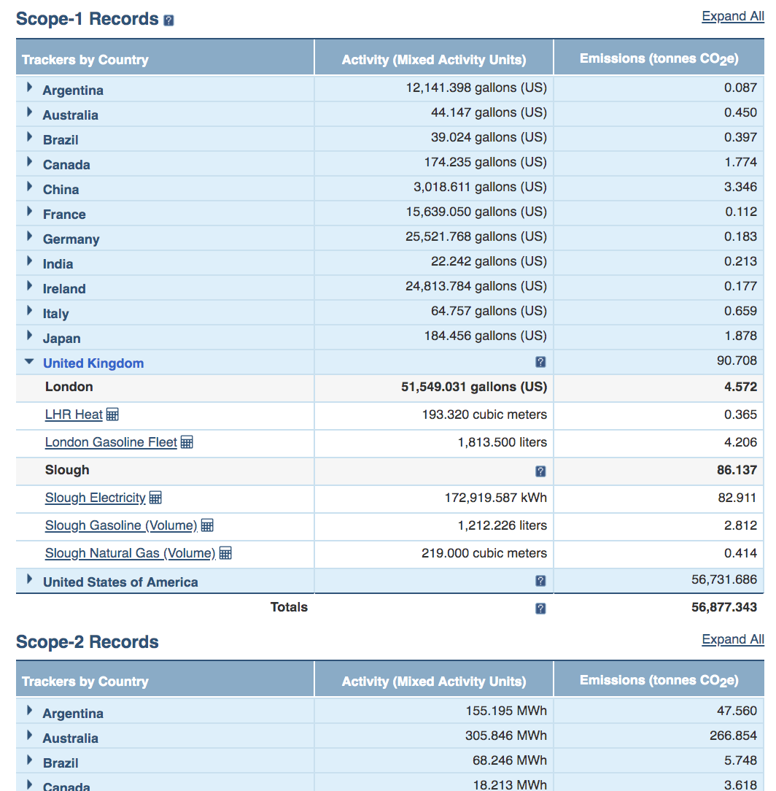
Task: Open the help icon in the Totals row
Action: (540, 609)
